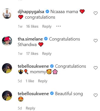The image size is (100, 111).
Task: Open tebellosukwene's avatar on Beautiful song comment
Action: [7, 96]
